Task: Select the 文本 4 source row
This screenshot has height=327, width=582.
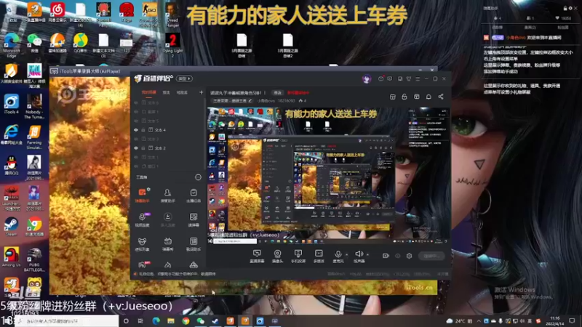Action: pyautogui.click(x=169, y=130)
